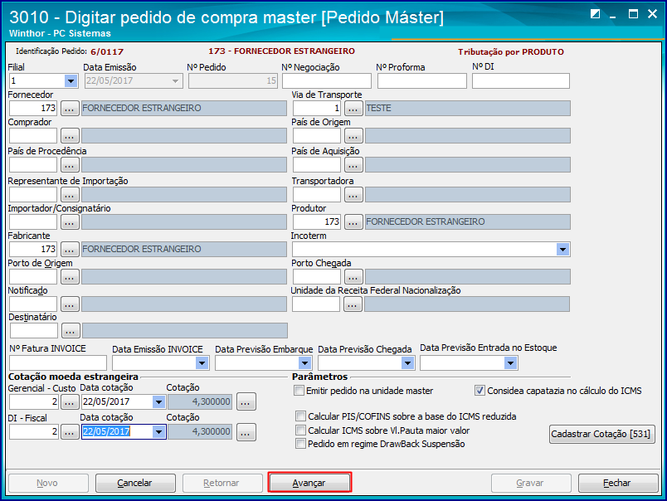The image size is (667, 501).
Task: Open DI - Fiscal Data cotação dropdown
Action: point(158,432)
